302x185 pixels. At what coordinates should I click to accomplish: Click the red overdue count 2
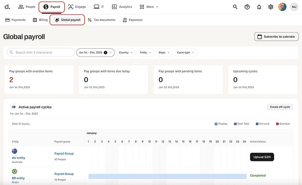[11, 80]
